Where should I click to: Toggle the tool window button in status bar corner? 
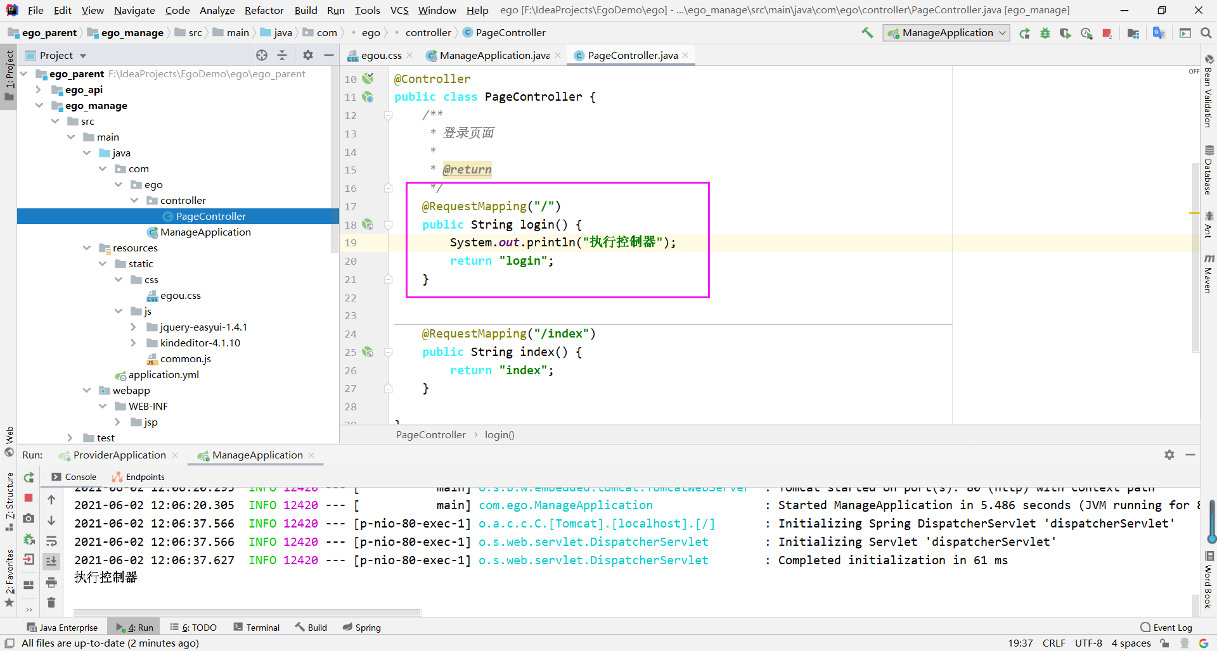tap(10, 643)
